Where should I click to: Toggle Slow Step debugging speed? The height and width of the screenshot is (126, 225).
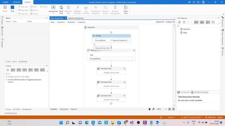click(61, 10)
